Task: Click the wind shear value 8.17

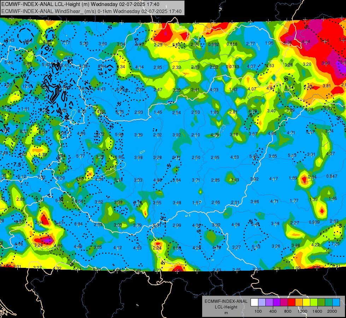Action: point(24,131)
